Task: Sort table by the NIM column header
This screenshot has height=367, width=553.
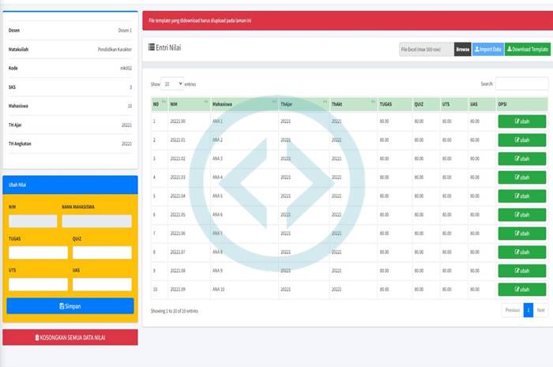Action: 188,103
